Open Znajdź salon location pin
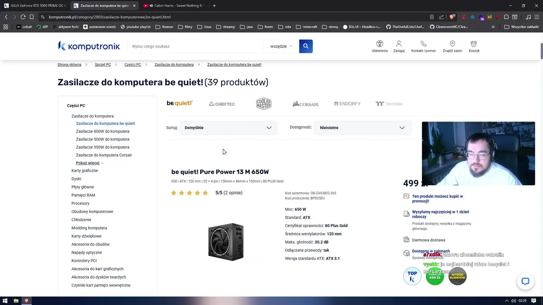This screenshot has height=305, width=543. (x=452, y=46)
